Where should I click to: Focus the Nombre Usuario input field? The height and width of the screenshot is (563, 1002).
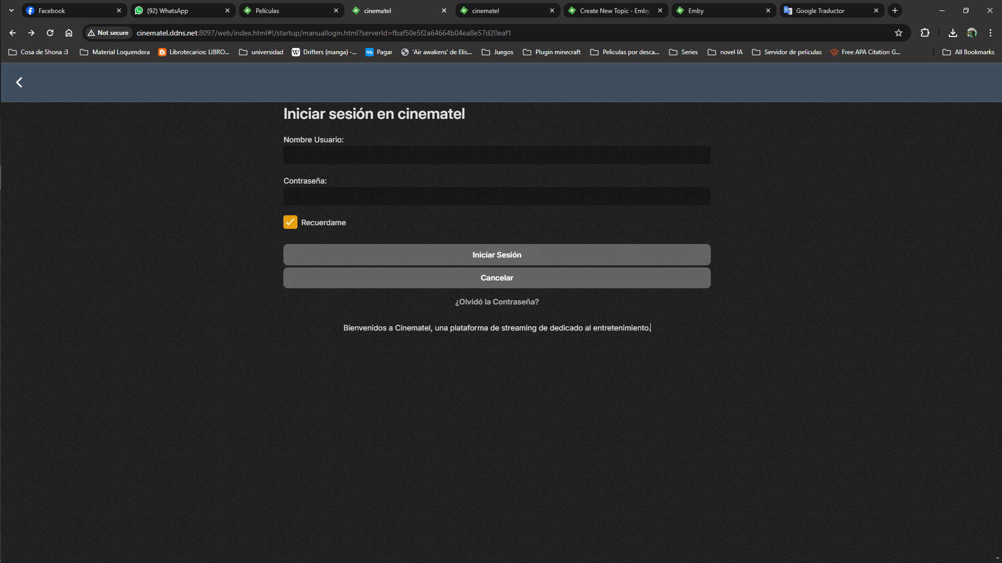pyautogui.click(x=497, y=155)
